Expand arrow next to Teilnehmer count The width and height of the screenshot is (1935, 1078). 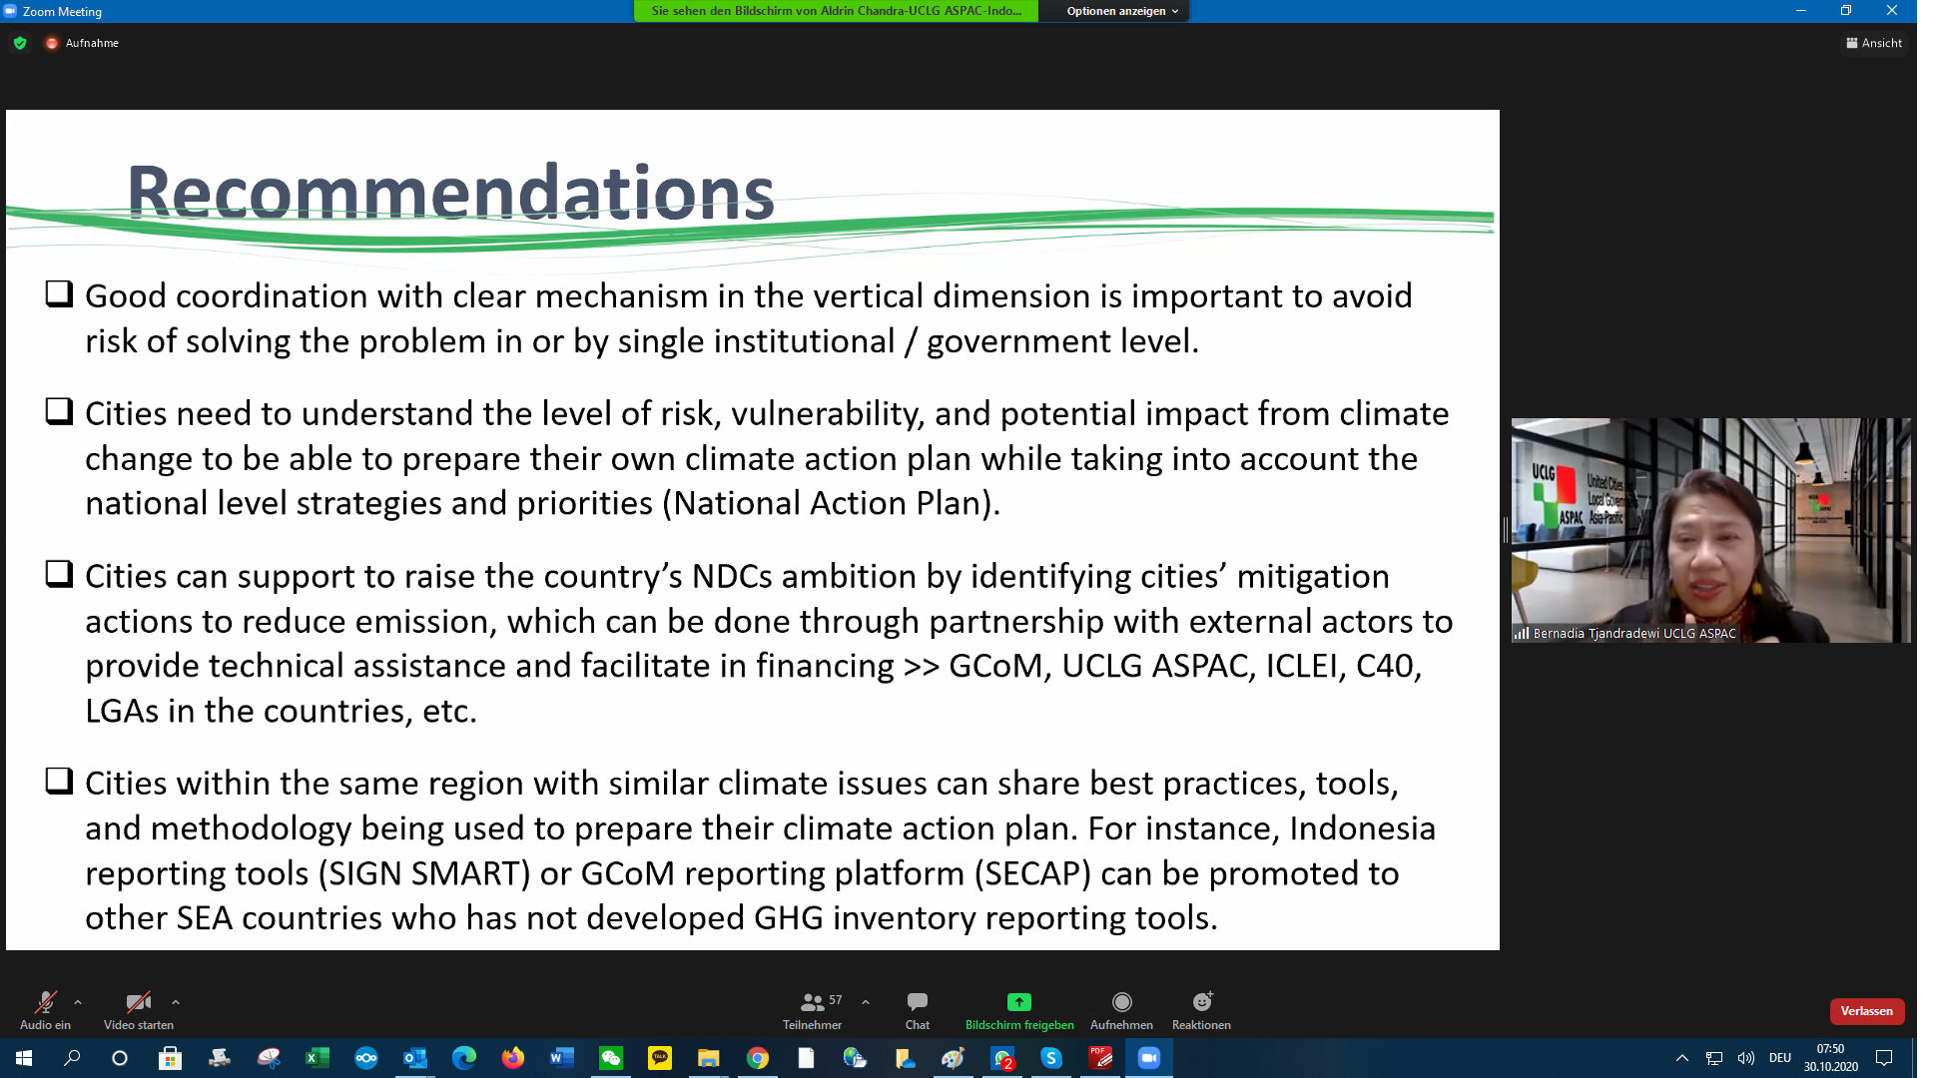(866, 1002)
